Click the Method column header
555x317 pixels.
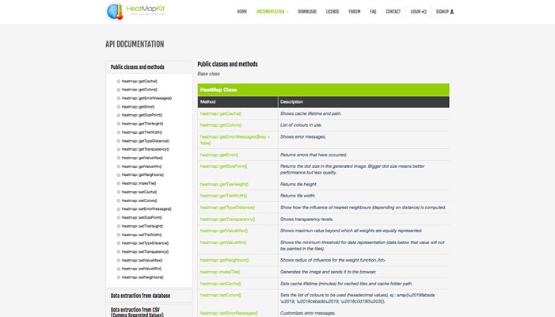[x=238, y=101]
